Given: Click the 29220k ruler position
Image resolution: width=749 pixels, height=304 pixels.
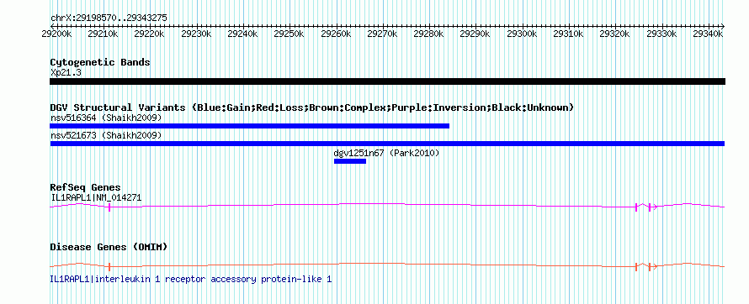Looking at the screenshot, I should click(x=150, y=34).
